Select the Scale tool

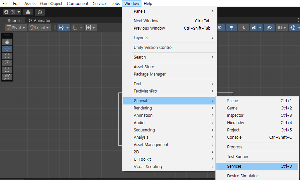7,63
